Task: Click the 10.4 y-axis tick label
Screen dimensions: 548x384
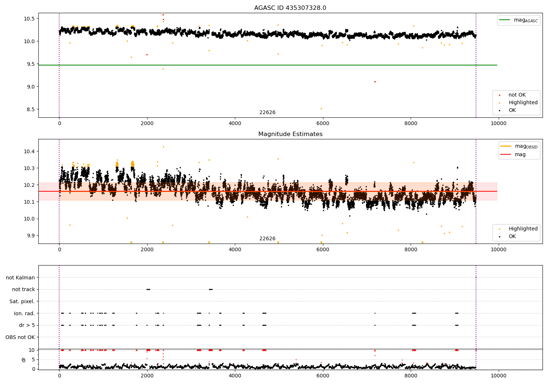Action: (29, 151)
